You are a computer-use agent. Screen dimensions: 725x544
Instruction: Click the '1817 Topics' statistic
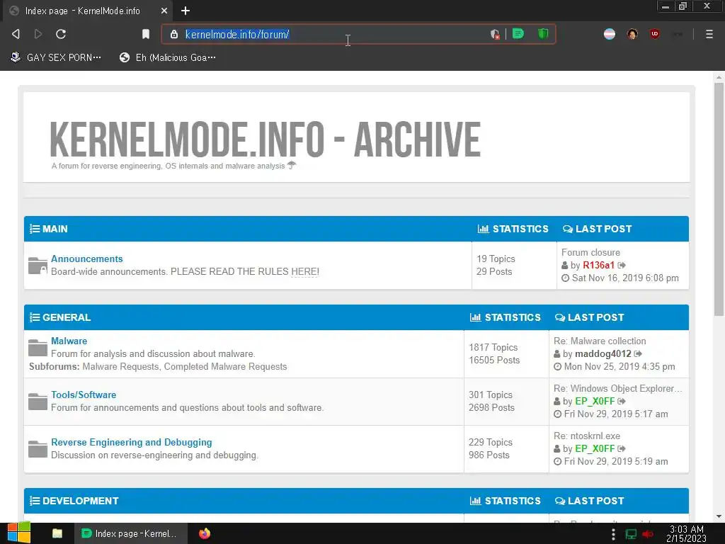[x=493, y=347]
